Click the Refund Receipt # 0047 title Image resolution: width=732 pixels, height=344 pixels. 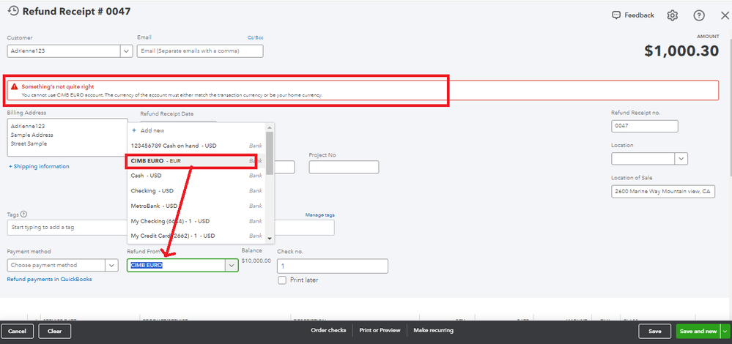pyautogui.click(x=76, y=11)
